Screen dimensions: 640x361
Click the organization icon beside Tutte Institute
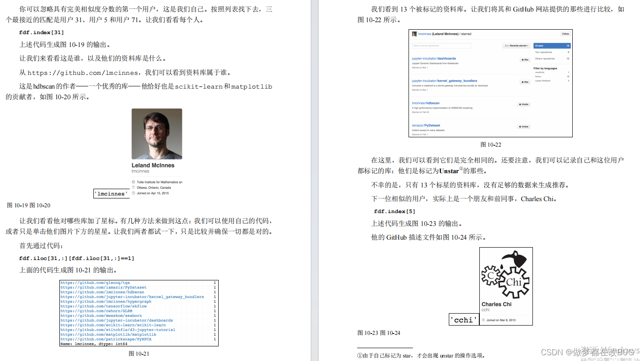134,182
